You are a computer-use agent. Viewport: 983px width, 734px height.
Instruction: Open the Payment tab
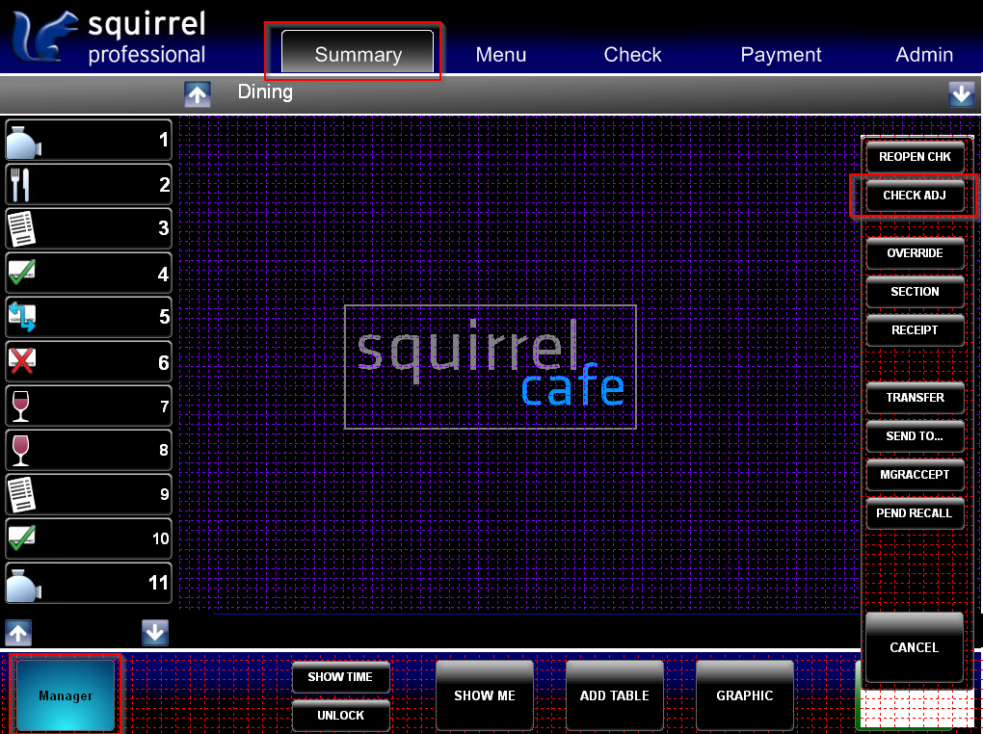(x=781, y=55)
